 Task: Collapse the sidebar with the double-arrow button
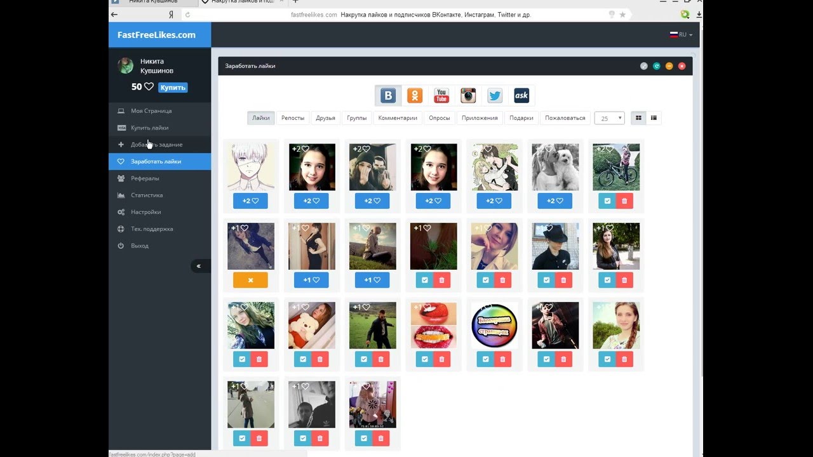pyautogui.click(x=199, y=266)
